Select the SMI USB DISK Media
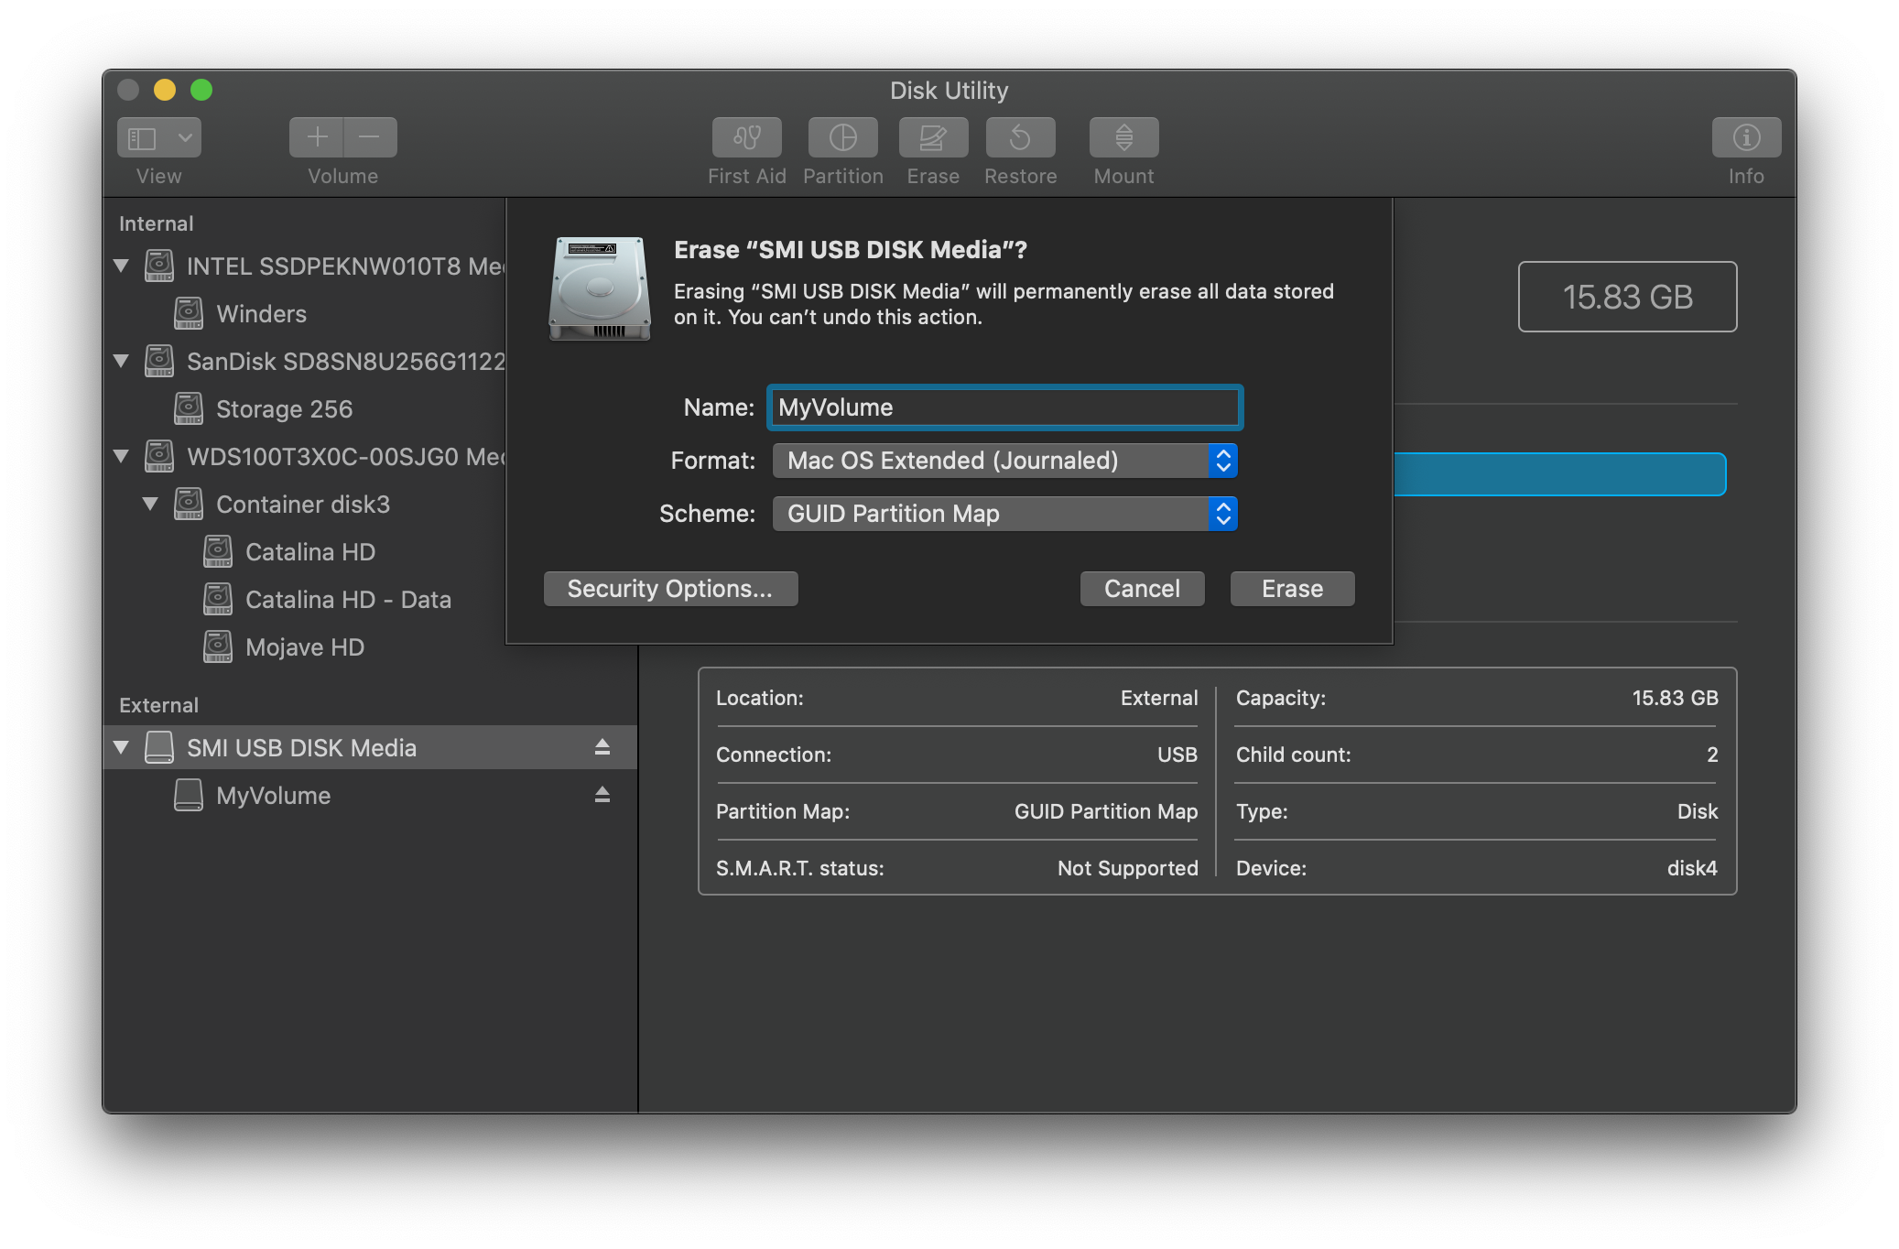This screenshot has width=1899, height=1249. click(299, 747)
